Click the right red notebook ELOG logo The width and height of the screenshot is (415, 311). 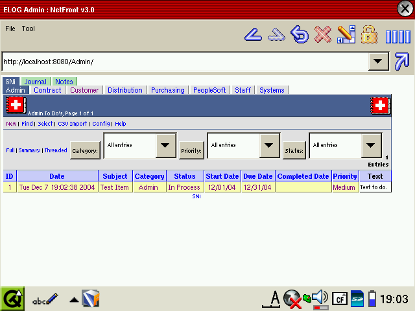coord(380,106)
